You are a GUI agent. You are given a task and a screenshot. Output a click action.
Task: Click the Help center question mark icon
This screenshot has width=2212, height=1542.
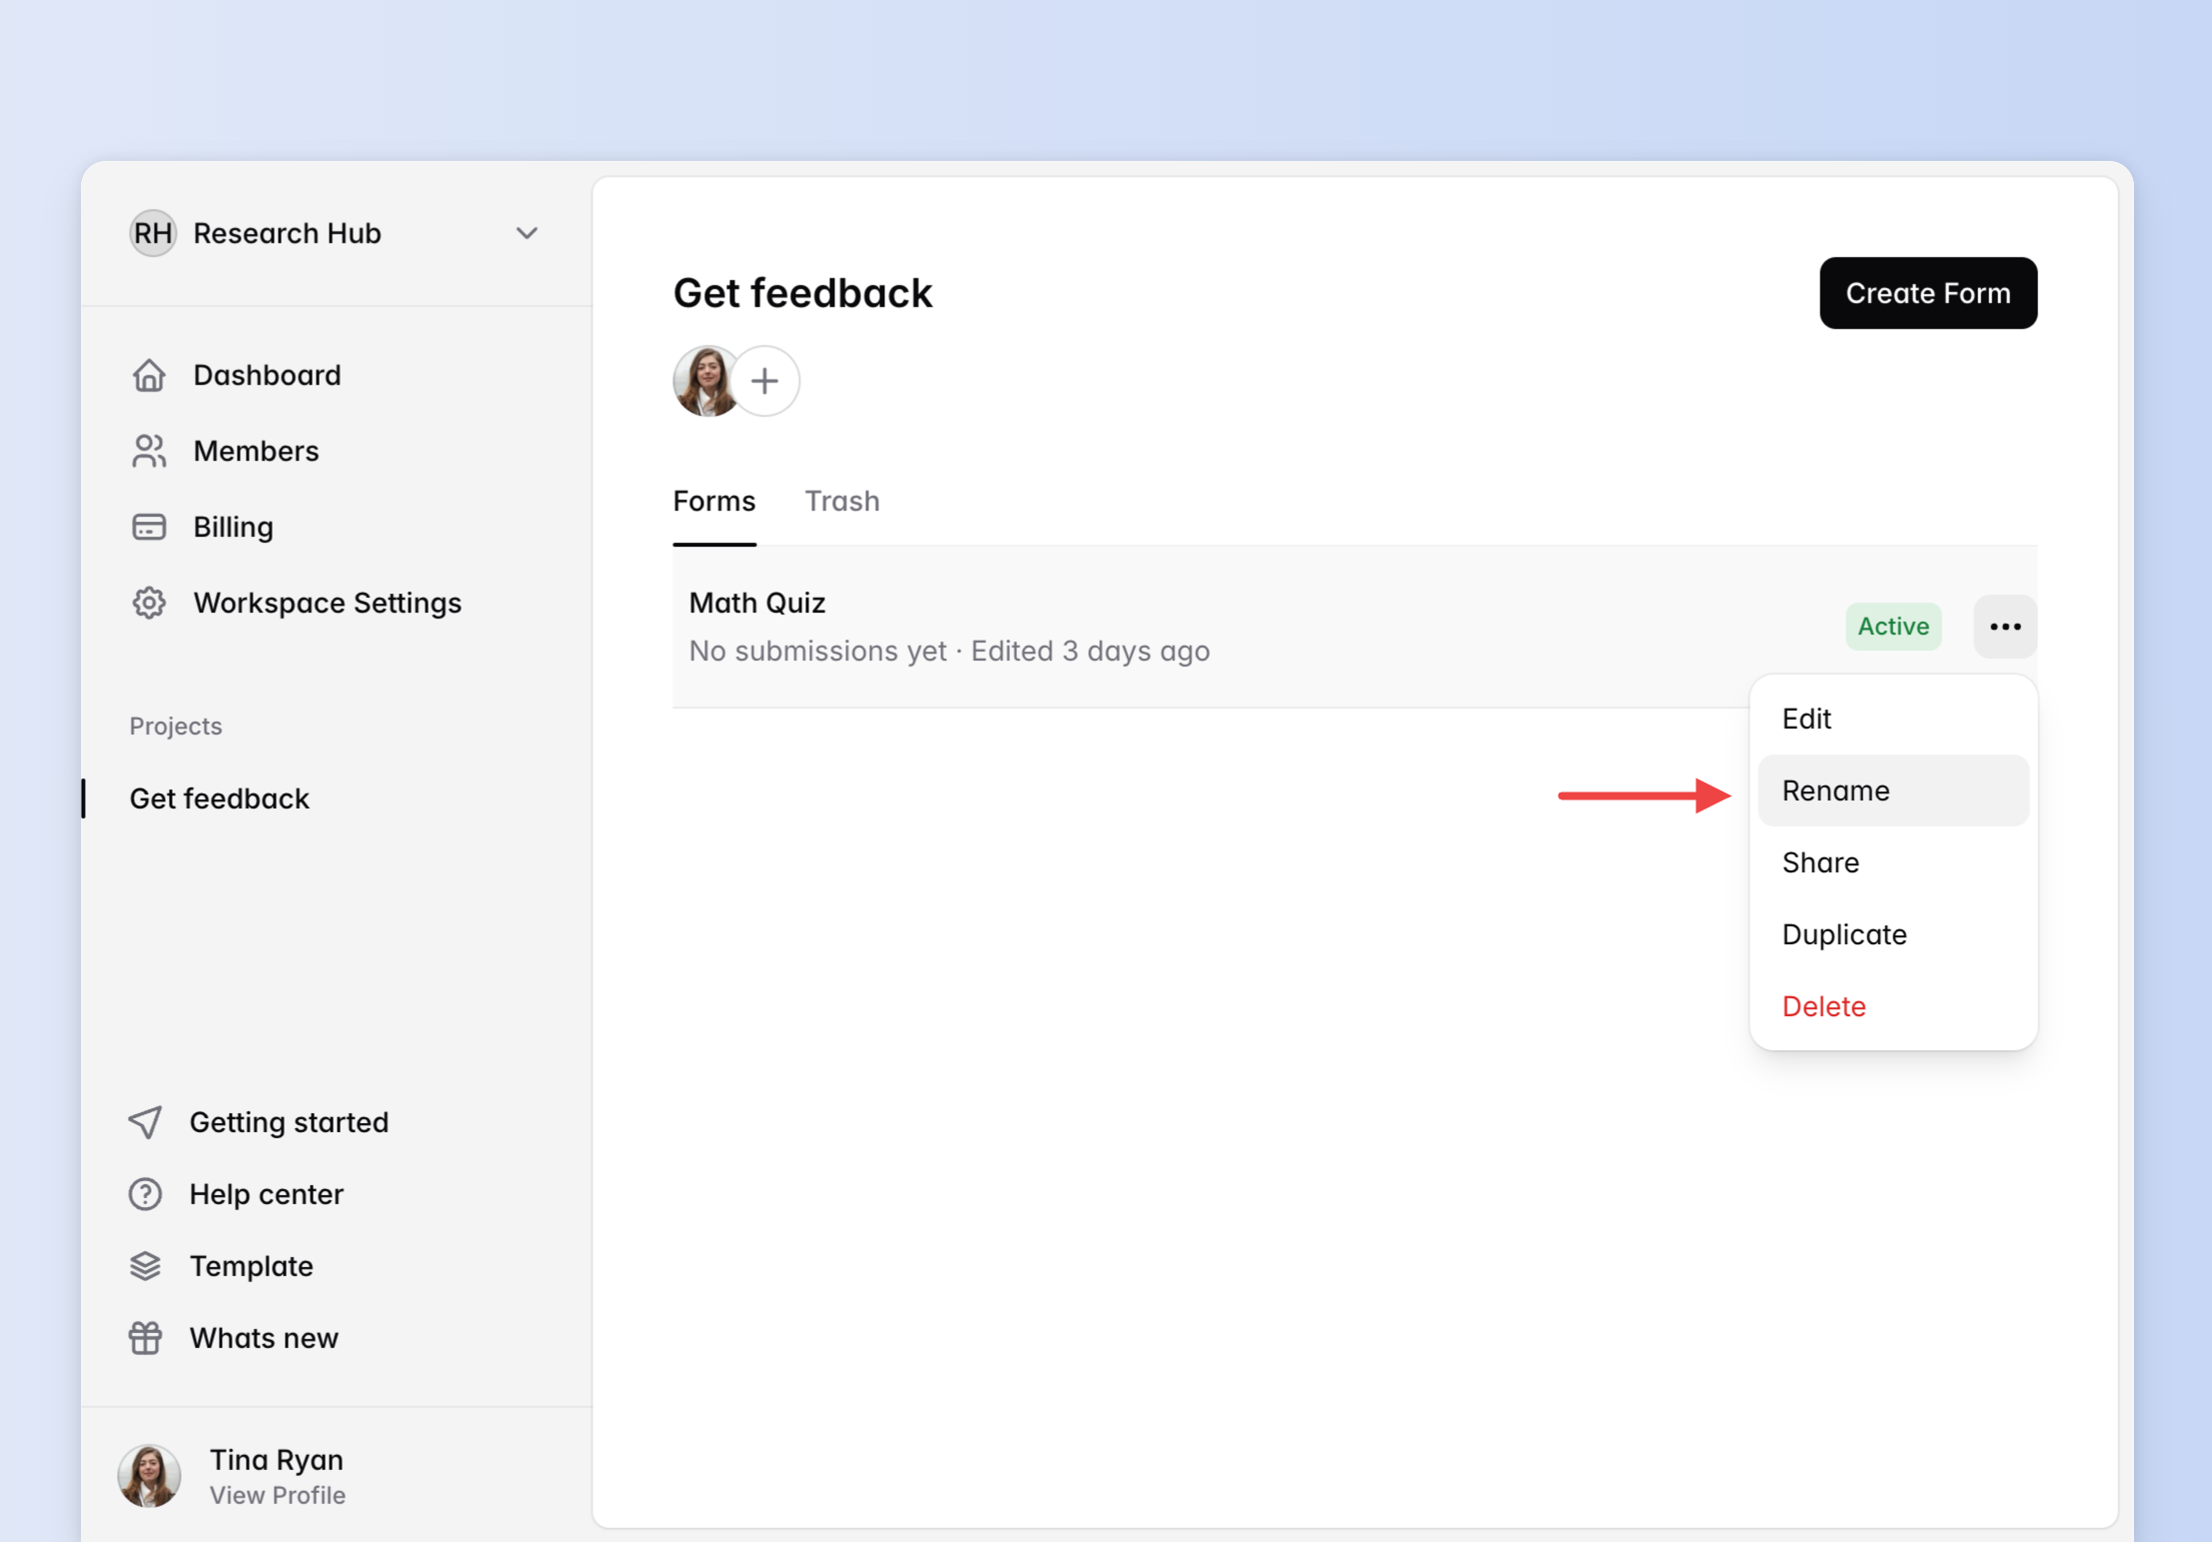[145, 1194]
